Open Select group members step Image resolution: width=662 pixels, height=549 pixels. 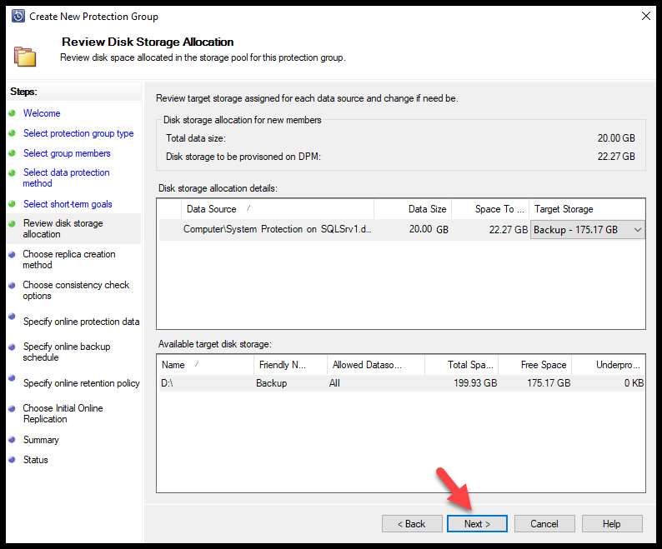pos(67,153)
